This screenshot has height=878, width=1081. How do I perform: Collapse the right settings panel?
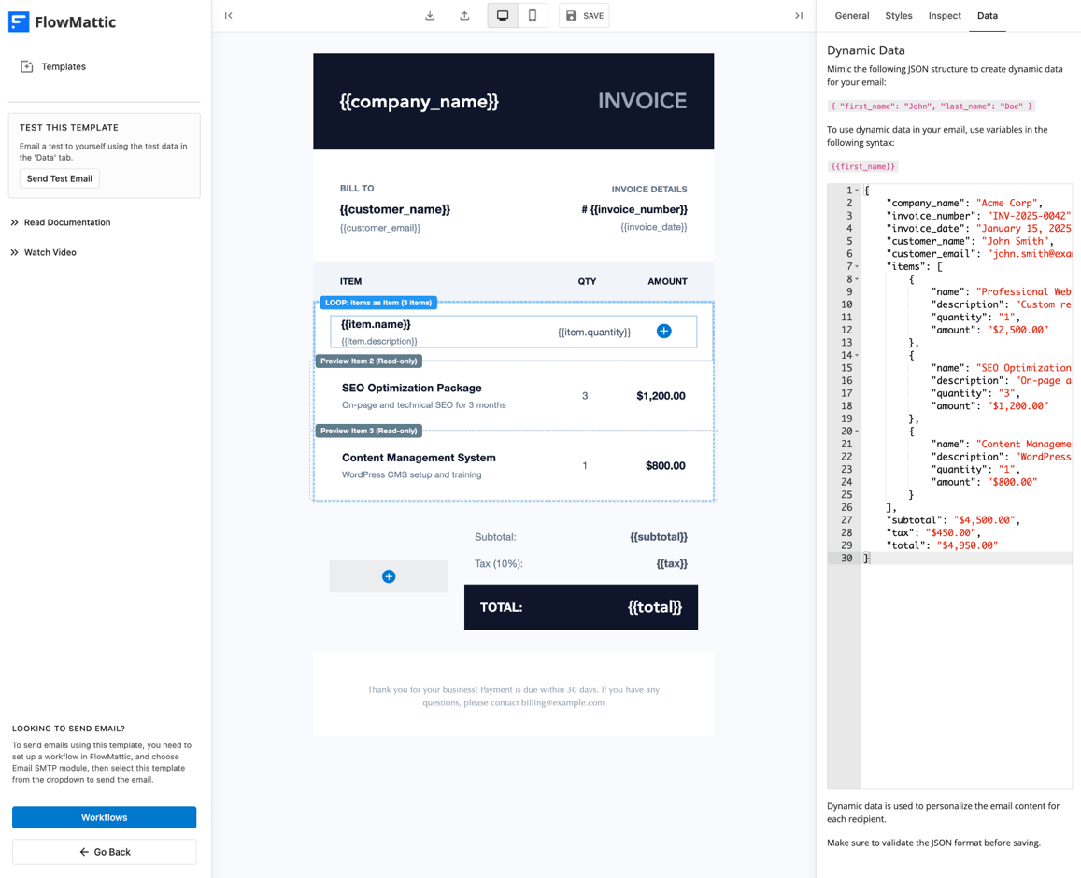point(799,15)
